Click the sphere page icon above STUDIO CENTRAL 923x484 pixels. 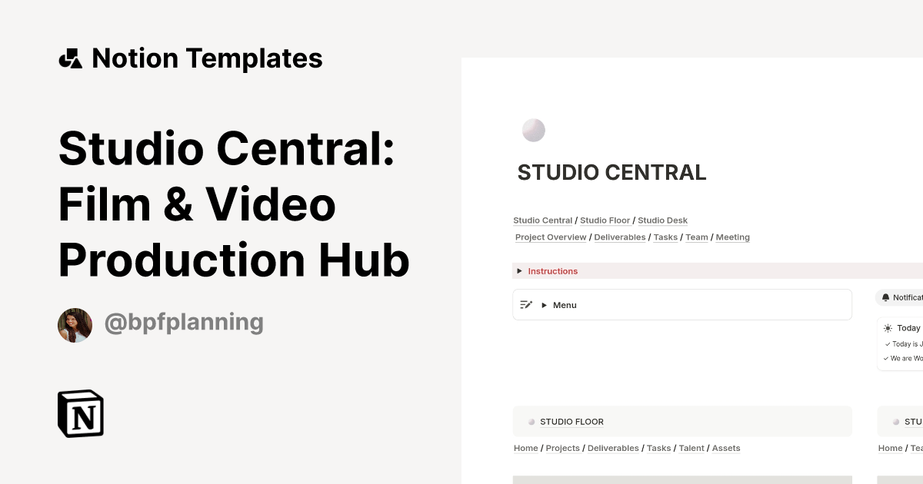pyautogui.click(x=534, y=131)
